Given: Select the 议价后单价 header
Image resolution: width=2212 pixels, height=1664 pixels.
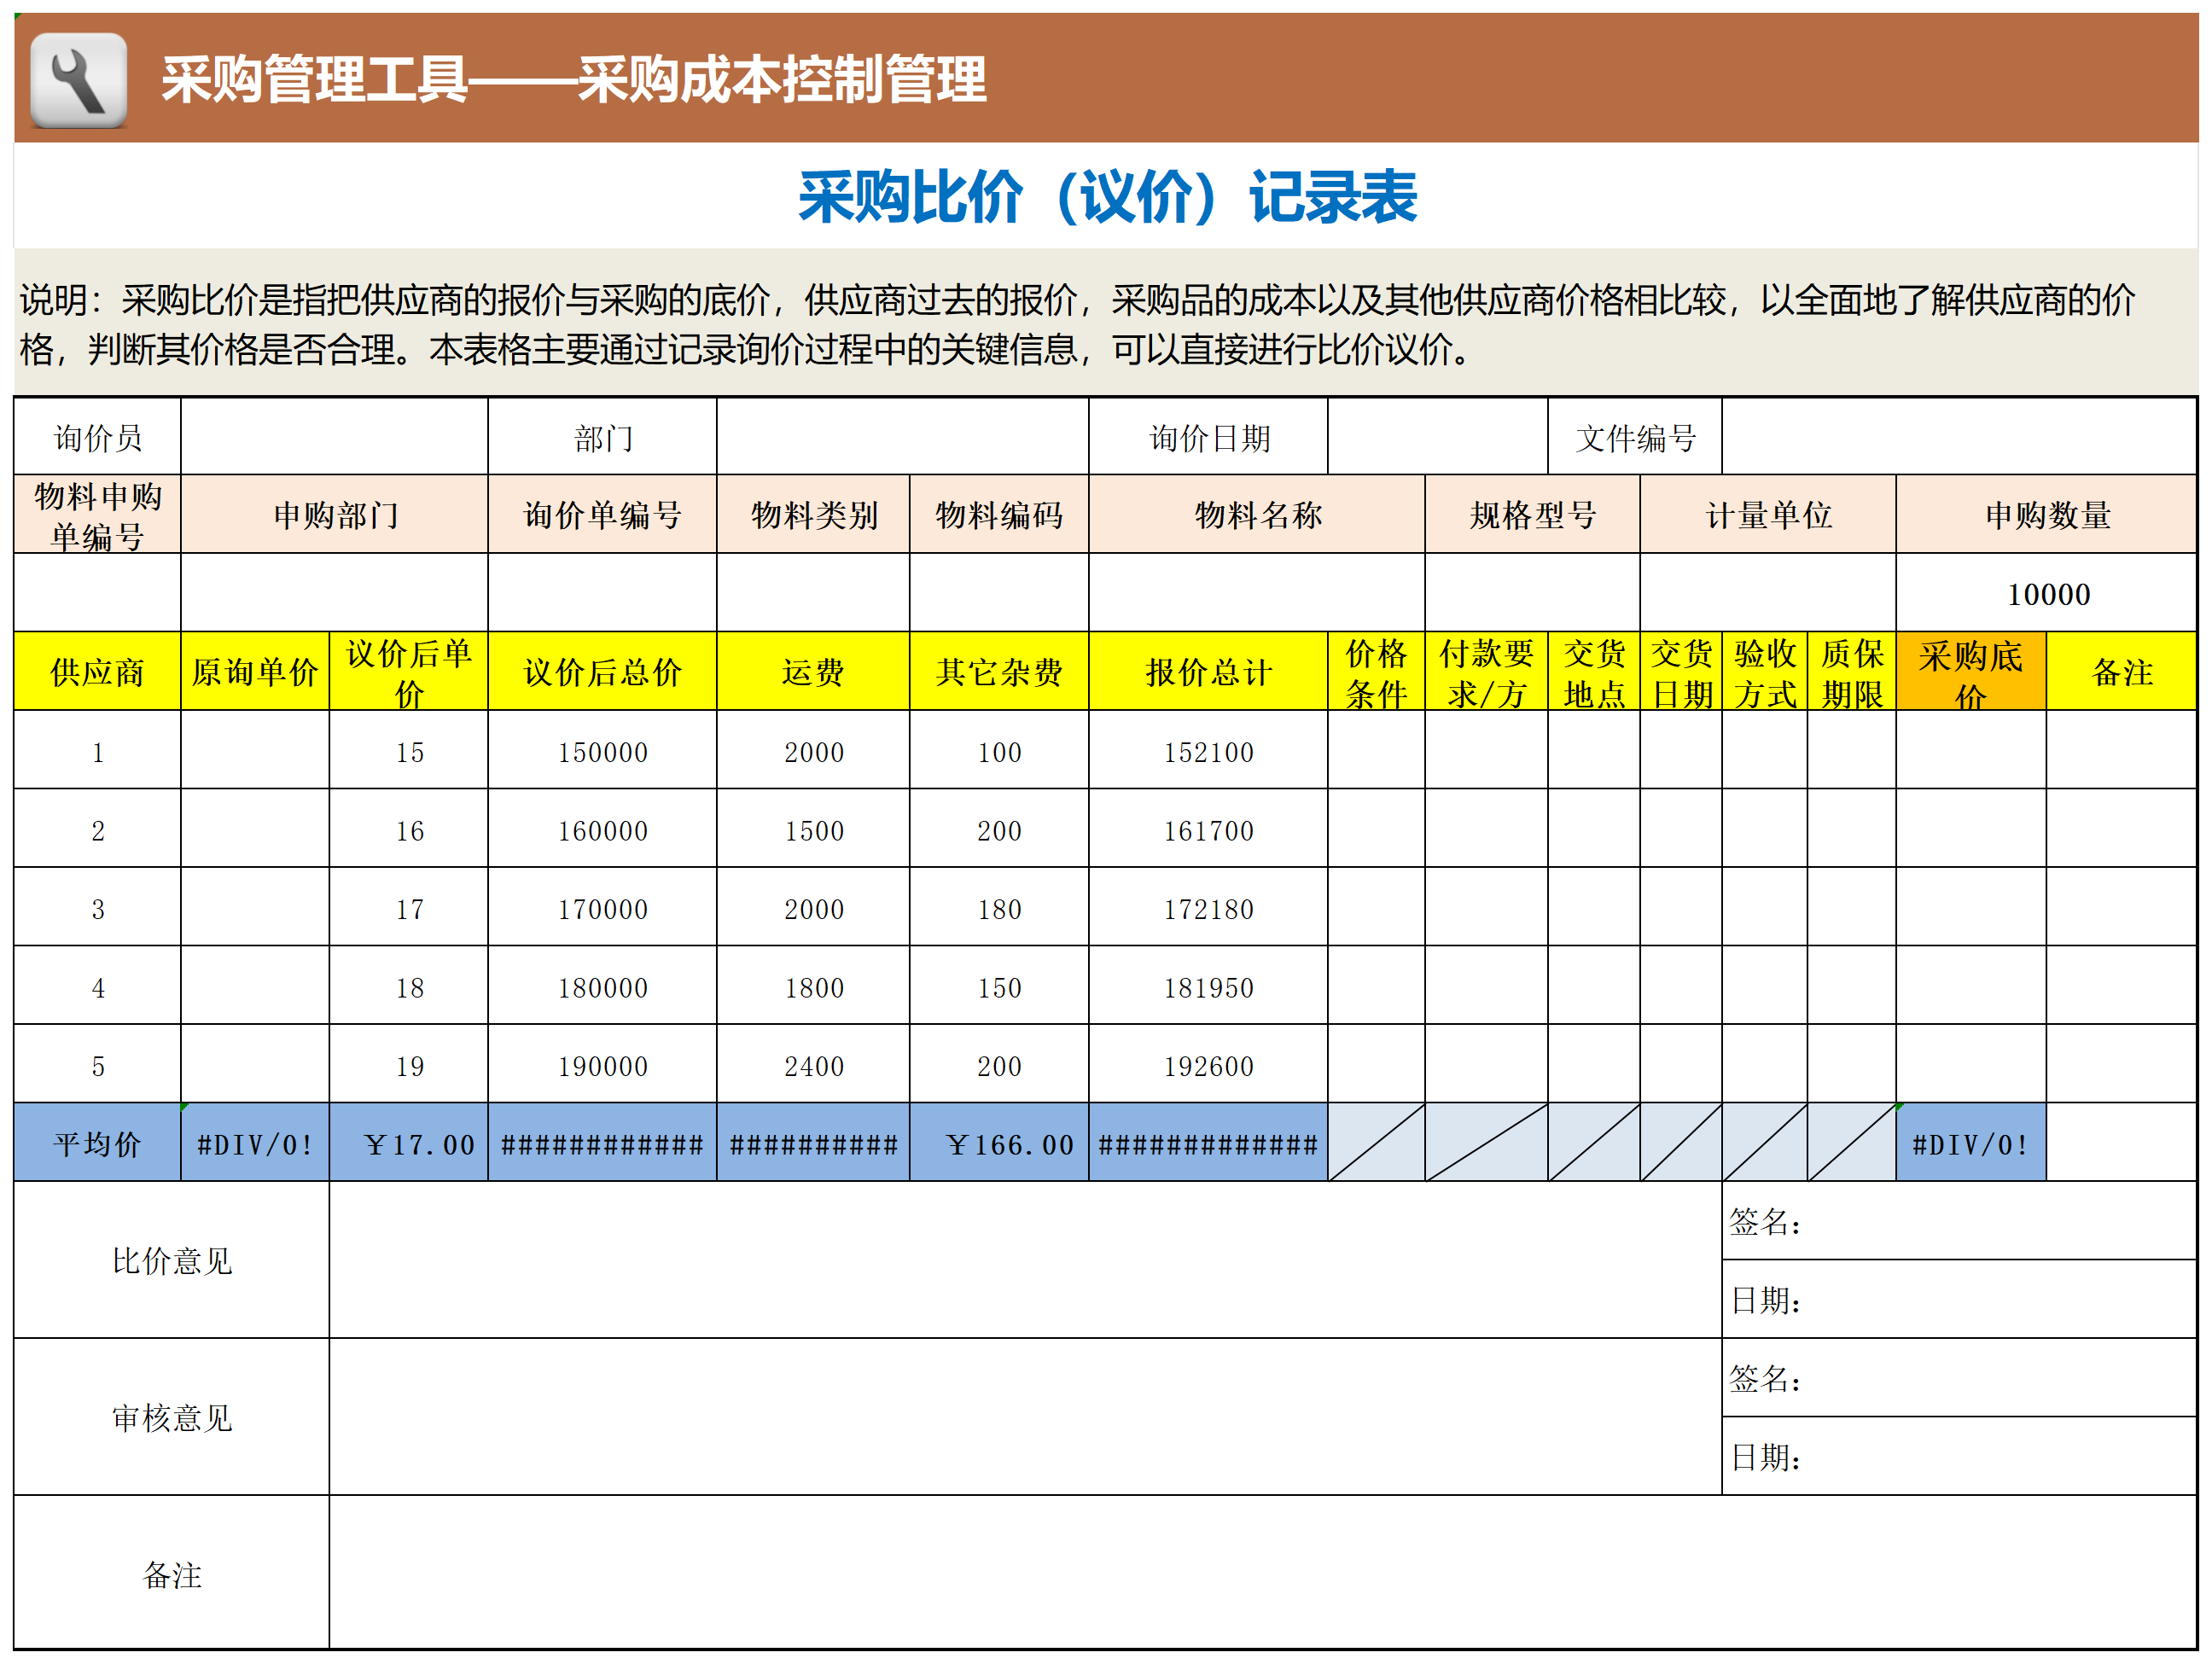Looking at the screenshot, I should 409,672.
